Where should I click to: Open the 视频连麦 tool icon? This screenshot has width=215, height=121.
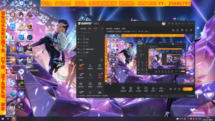pyautogui.click(x=81, y=76)
